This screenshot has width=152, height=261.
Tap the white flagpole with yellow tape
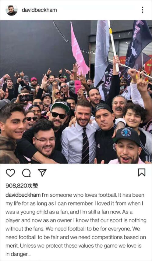(x=114, y=47)
